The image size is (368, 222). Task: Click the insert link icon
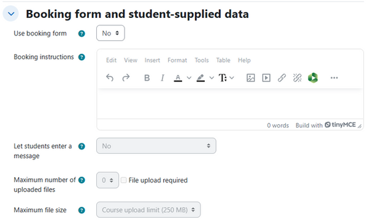282,78
